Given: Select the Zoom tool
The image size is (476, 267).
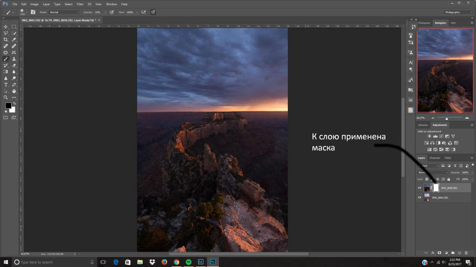Looking at the screenshot, I should [x=6, y=97].
